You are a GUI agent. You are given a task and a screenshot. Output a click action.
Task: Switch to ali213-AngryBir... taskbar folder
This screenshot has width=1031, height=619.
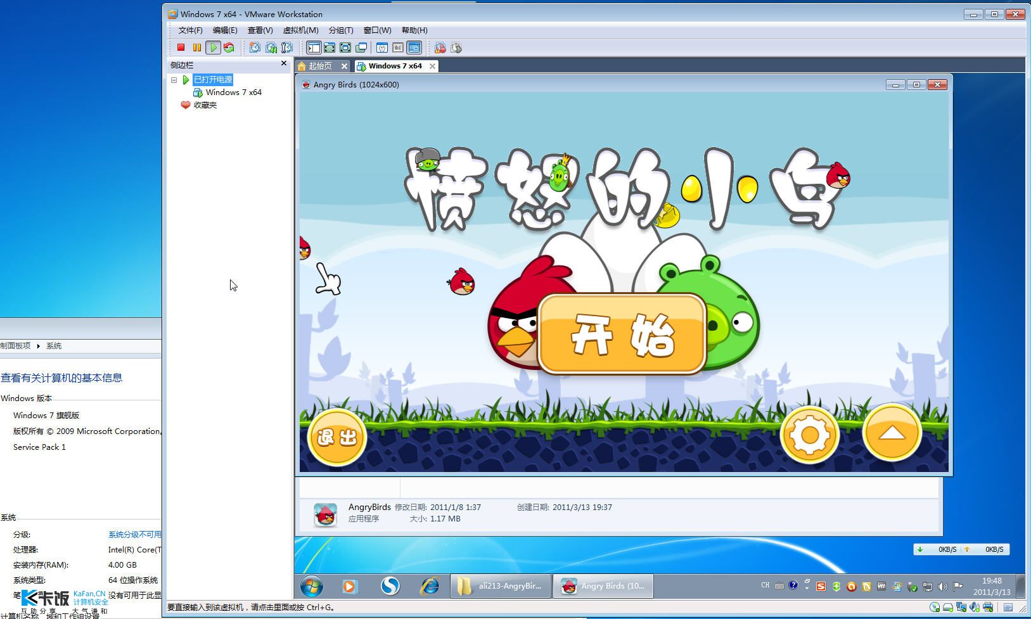(501, 586)
